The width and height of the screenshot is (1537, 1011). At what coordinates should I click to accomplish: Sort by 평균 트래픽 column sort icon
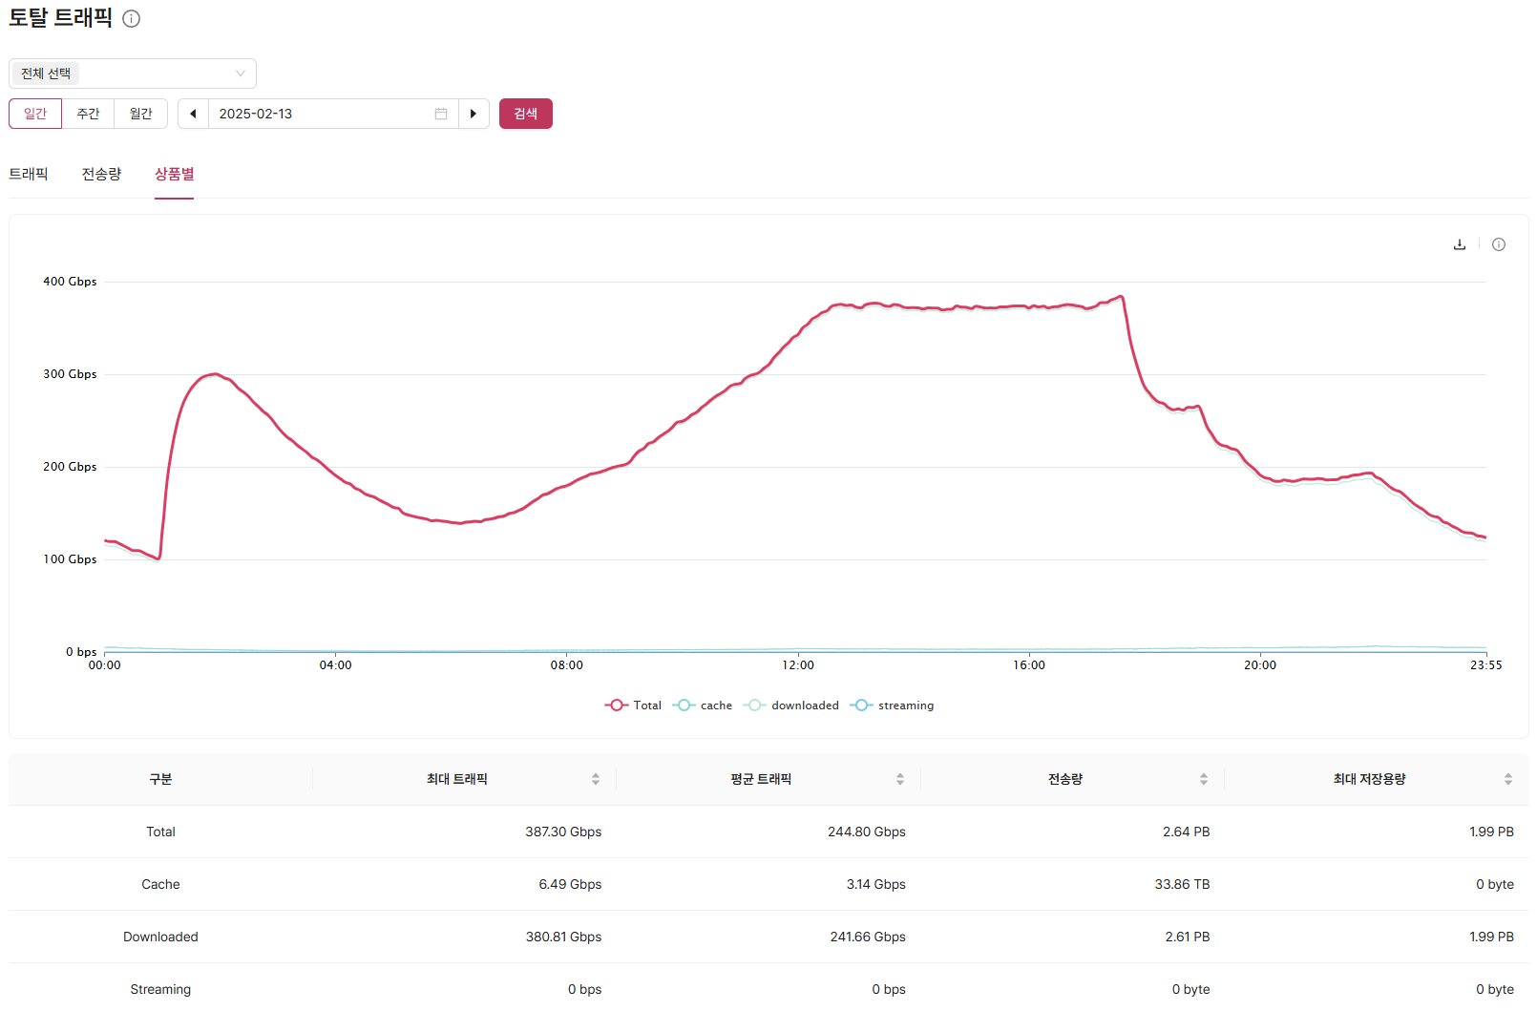click(x=899, y=779)
